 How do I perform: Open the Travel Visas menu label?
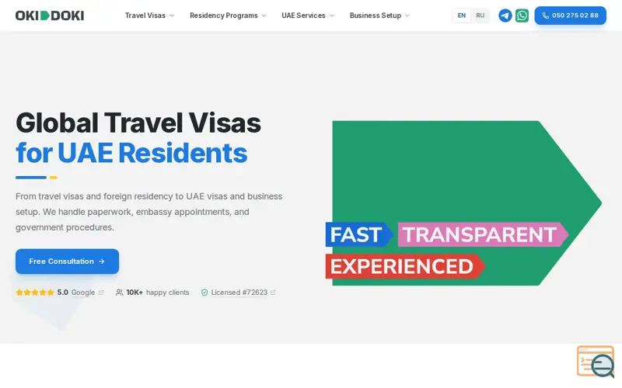pyautogui.click(x=145, y=16)
